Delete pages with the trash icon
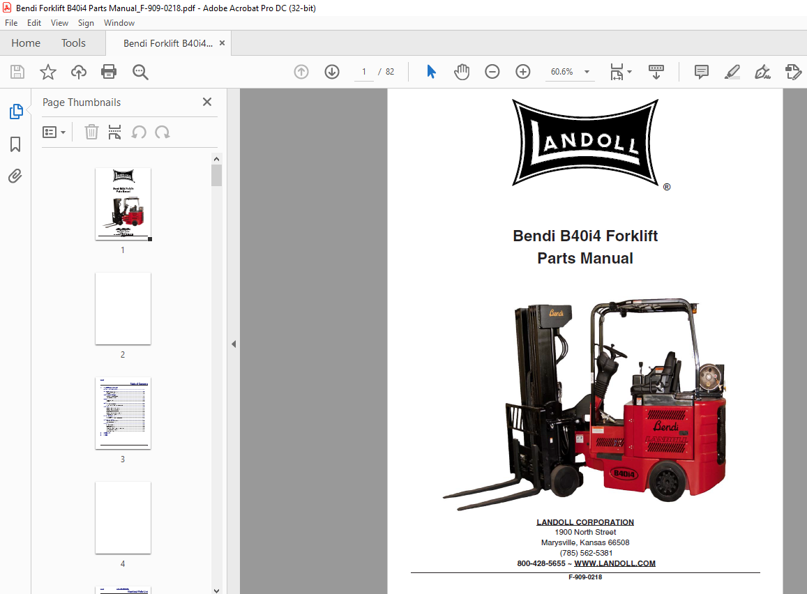 [91, 132]
